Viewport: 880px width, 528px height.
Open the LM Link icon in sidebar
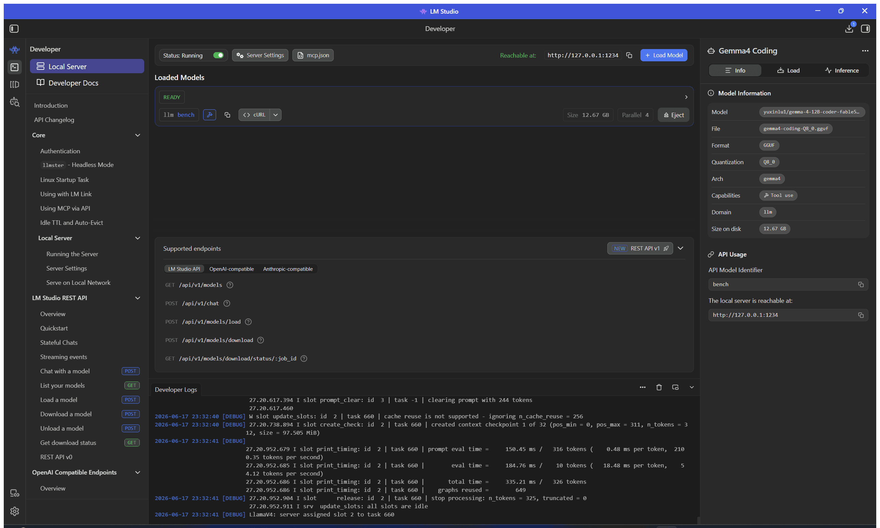tap(15, 493)
